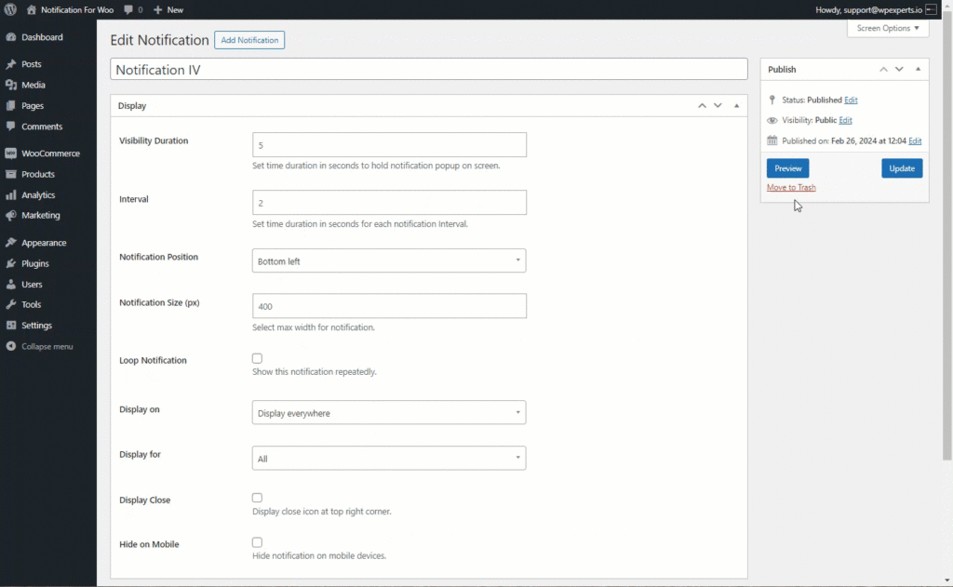Open the Display on dropdown
The image size is (953, 587).
pos(389,413)
